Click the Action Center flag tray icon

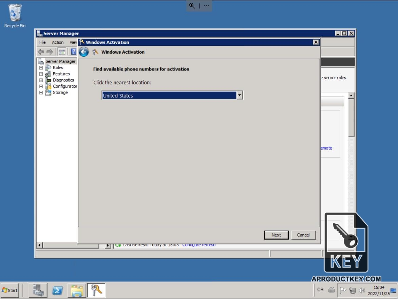[343, 290]
